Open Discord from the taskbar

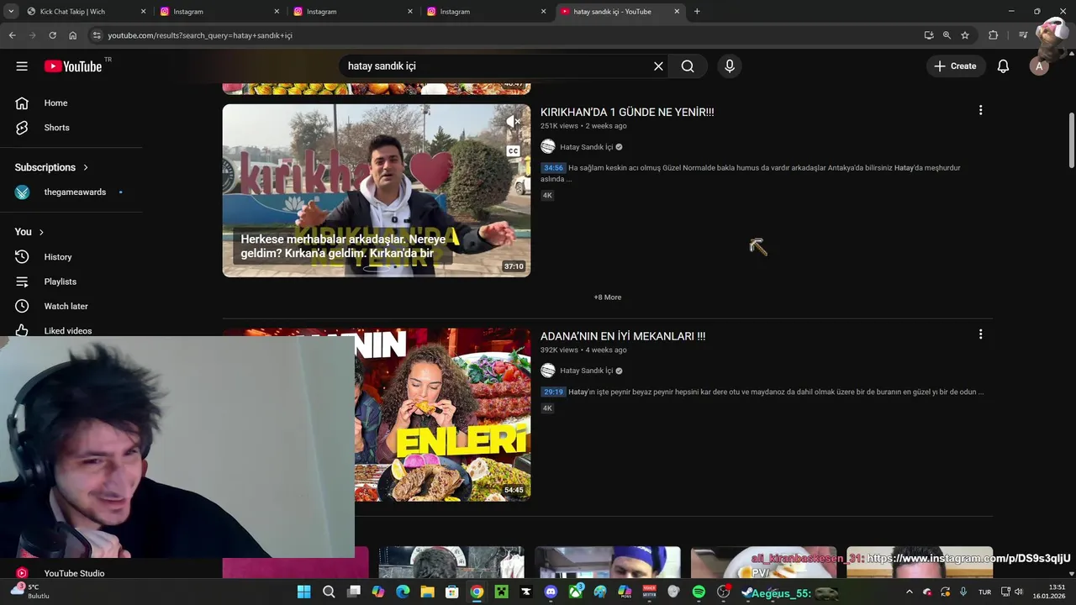click(551, 592)
